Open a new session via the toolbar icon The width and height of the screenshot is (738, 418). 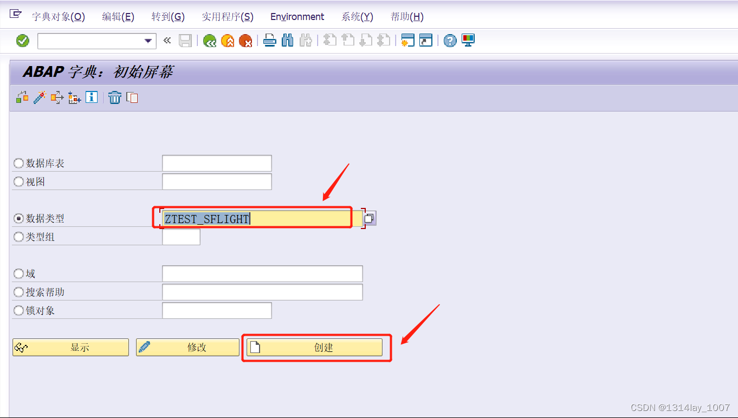coord(407,41)
